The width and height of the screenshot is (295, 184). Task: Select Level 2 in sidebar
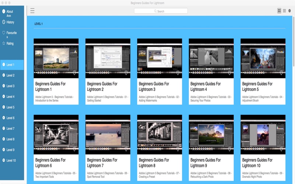pyautogui.click(x=12, y=75)
